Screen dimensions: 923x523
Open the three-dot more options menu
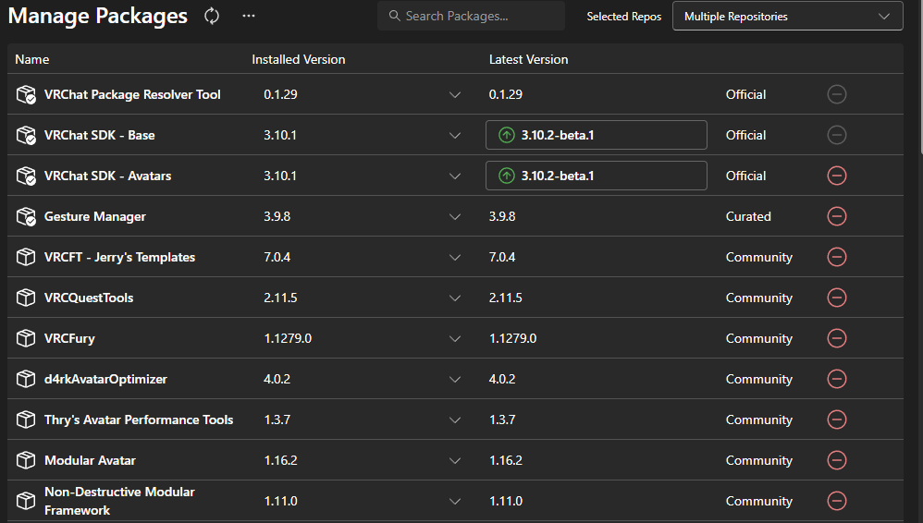(249, 16)
